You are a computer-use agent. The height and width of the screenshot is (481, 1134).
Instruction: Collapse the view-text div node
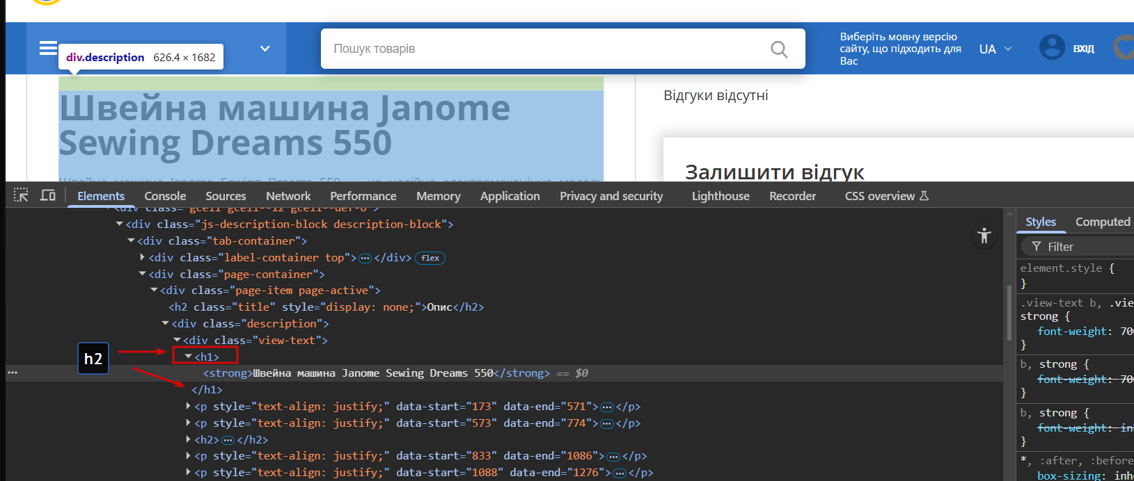[x=177, y=340]
